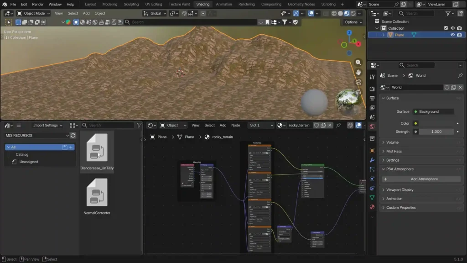The height and width of the screenshot is (263, 467).
Task: Open the Object Mode dropdown
Action: point(33,13)
